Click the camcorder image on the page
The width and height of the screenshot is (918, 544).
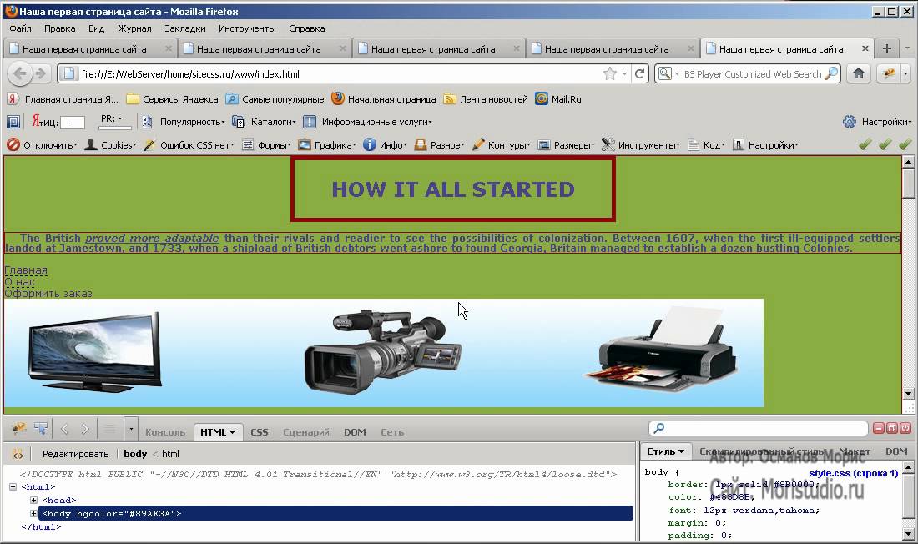point(384,352)
